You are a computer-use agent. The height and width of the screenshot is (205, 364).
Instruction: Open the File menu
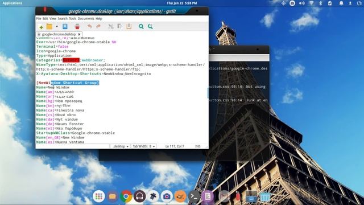pyautogui.click(x=39, y=18)
